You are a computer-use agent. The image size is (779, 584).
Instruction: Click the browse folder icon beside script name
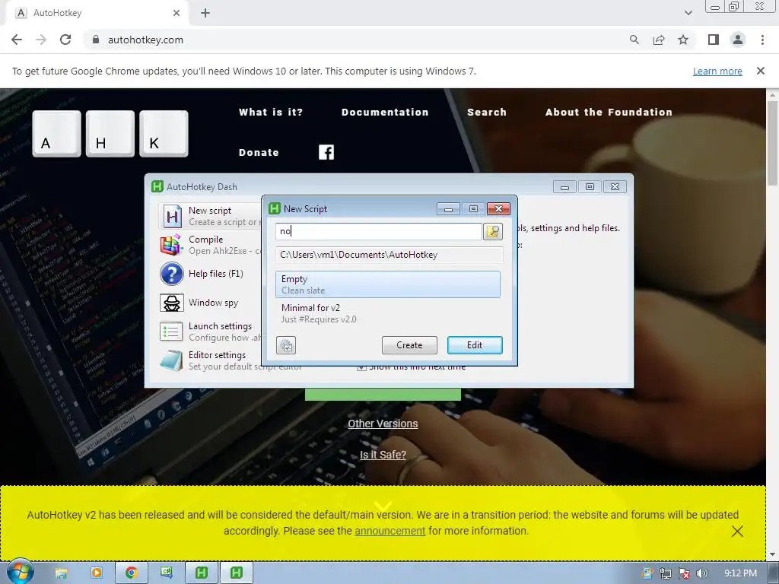click(x=493, y=231)
